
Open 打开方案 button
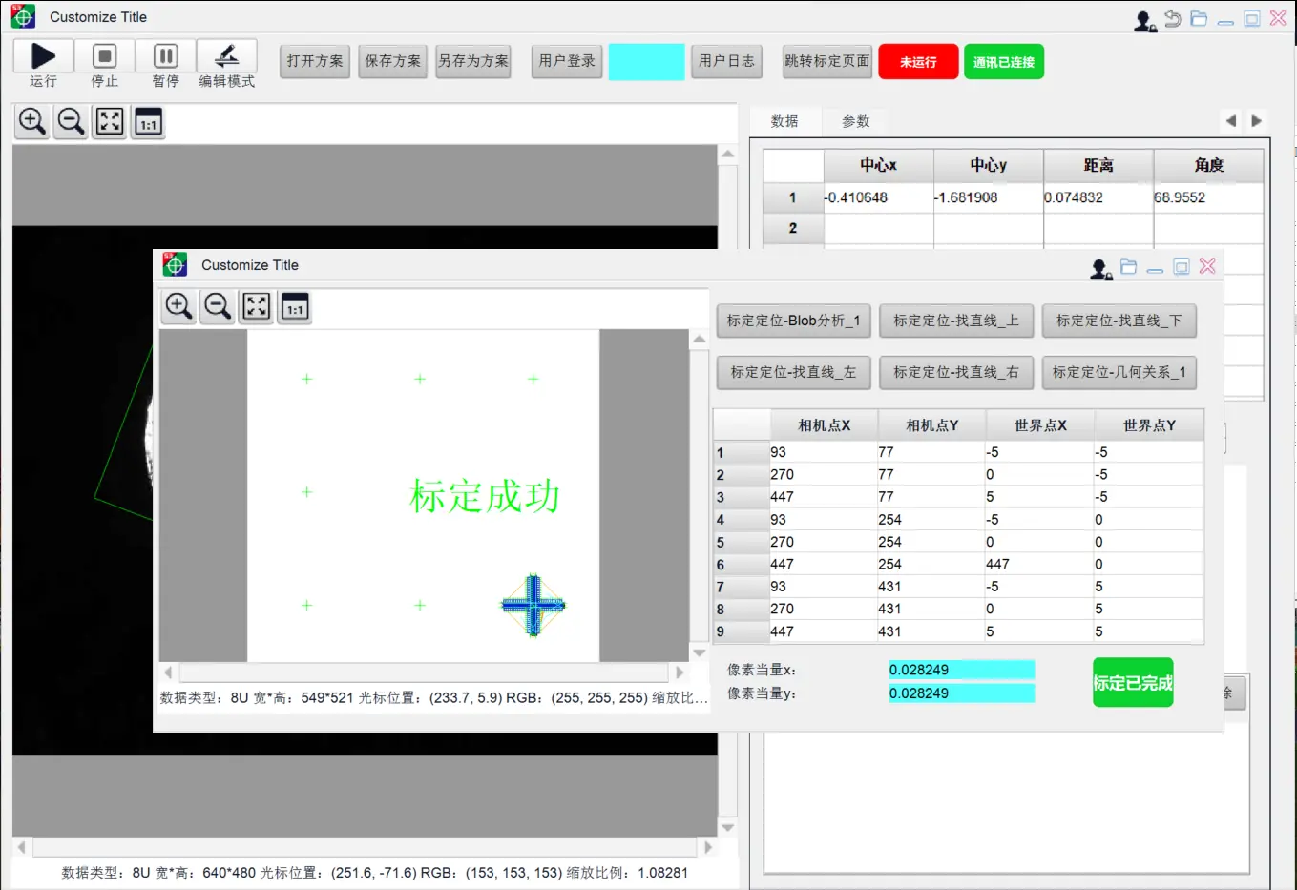click(x=315, y=61)
